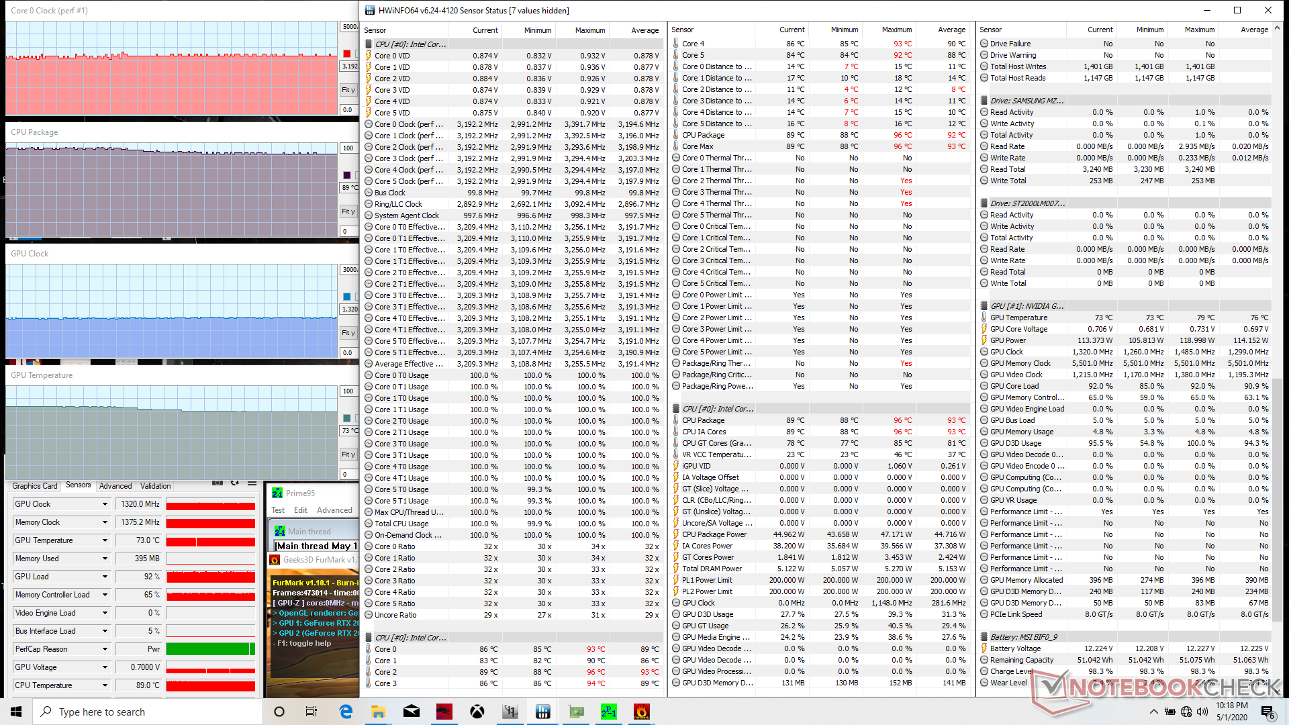Screen dimensions: 1289x725
Task: Click the Windows search box
Action: 148,712
